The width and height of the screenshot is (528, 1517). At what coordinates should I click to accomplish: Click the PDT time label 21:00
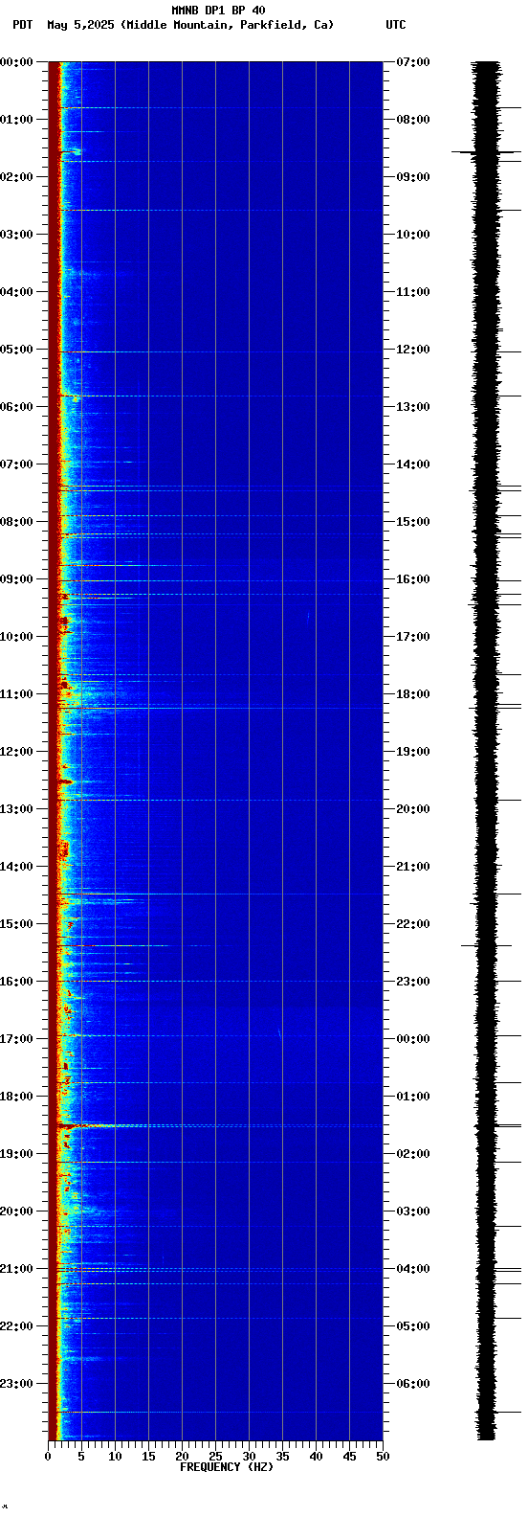coord(16,1269)
